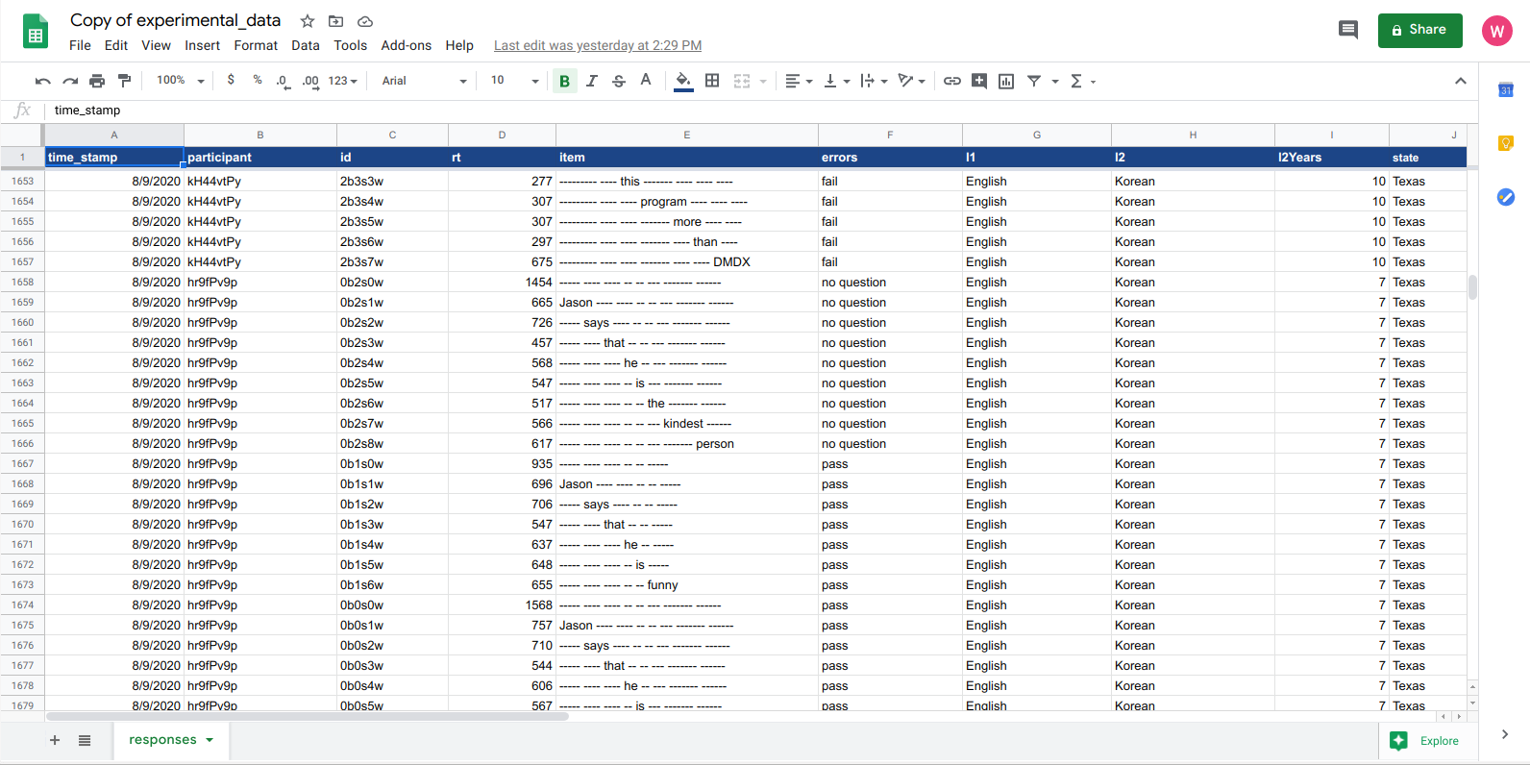Screen dimensions: 1530x765
Task: Open vertical align dropdown
Action: (x=837, y=81)
